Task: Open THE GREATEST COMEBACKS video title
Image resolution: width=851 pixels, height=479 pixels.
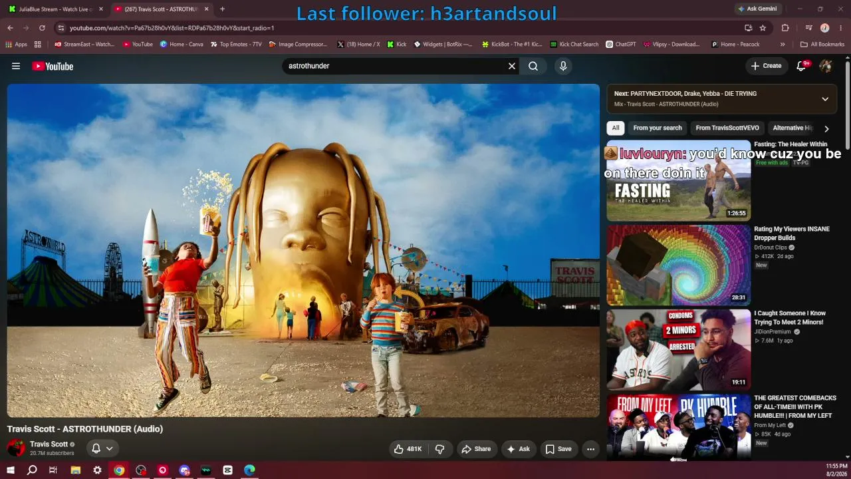Action: click(795, 406)
